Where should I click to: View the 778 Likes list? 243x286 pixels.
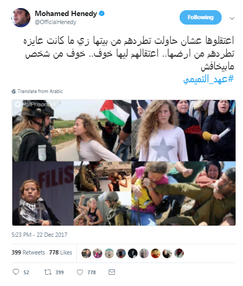coord(61,252)
